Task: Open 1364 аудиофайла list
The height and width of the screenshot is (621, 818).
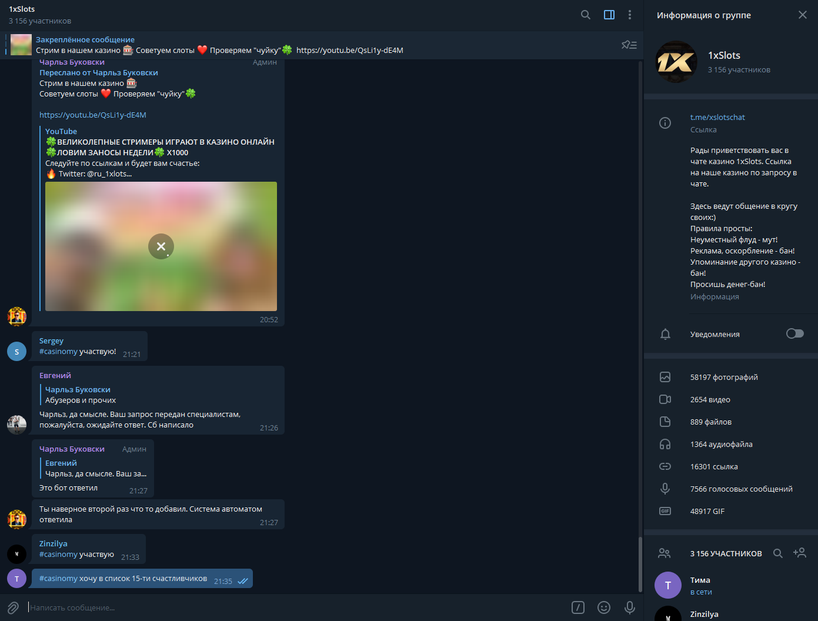Action: (x=722, y=444)
